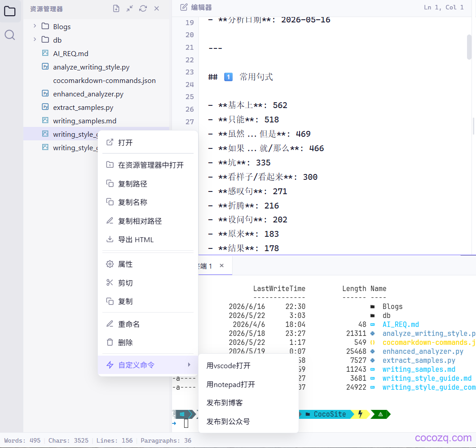Open writing_samples.md file
Viewport: 476px width, 448px height.
coord(97,121)
